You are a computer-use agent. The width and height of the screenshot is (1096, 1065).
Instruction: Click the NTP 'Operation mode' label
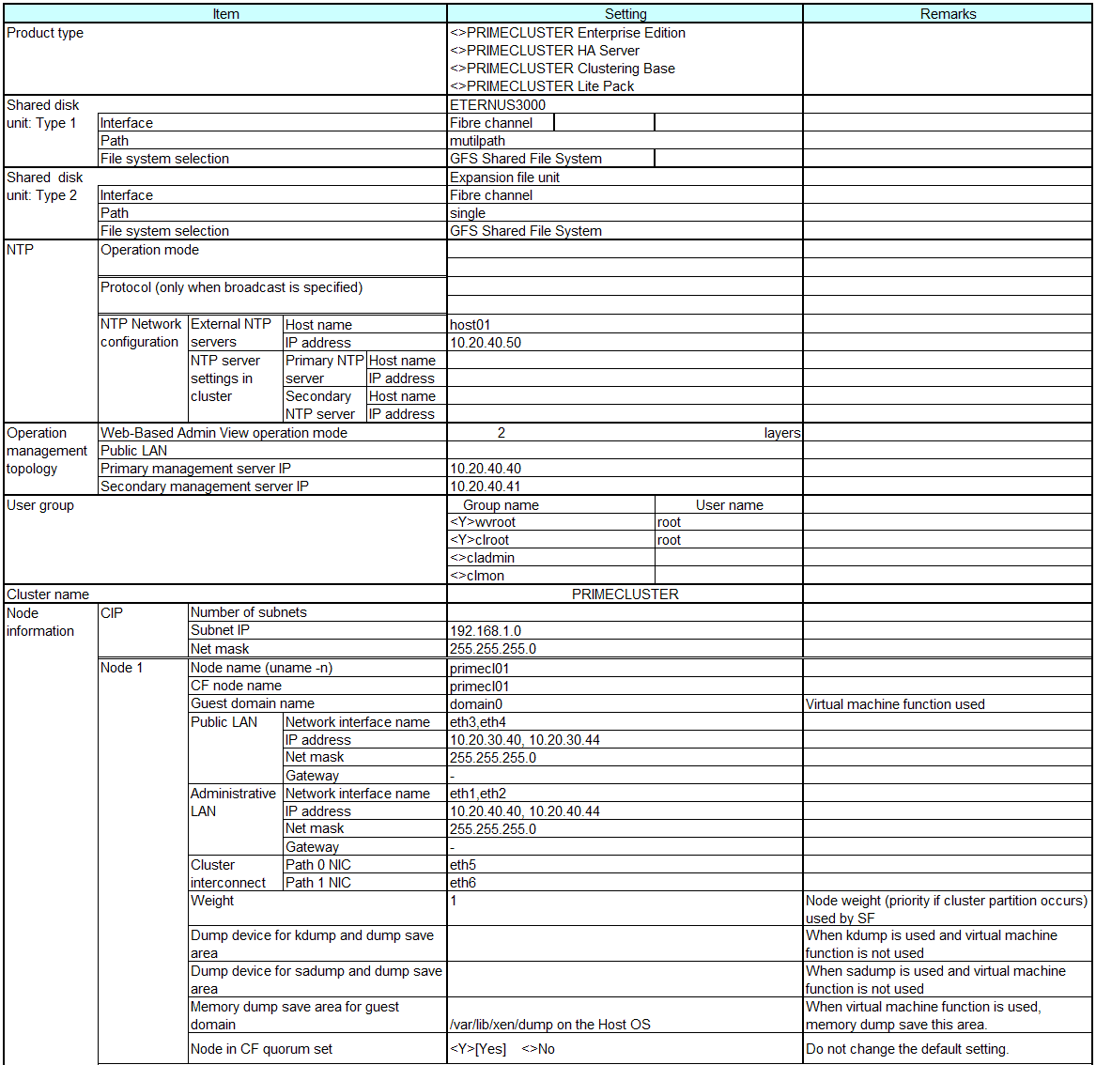coord(149,250)
